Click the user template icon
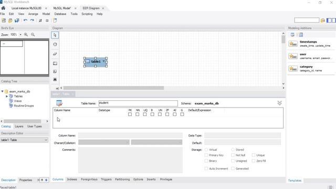Image resolution: width=336 pixels, height=189 pixels. (293, 56)
